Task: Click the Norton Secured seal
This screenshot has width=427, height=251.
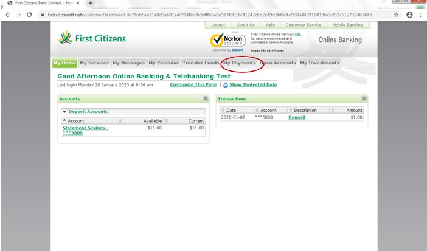Action: (x=227, y=41)
